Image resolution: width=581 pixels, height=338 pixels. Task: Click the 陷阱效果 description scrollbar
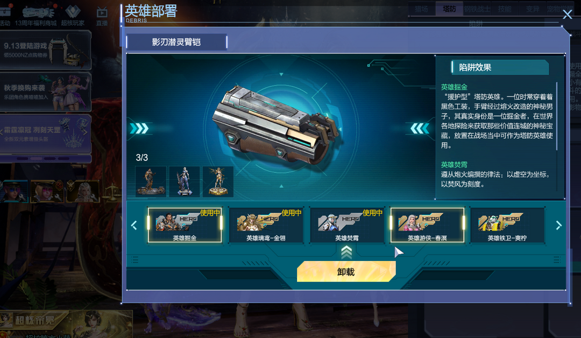(x=557, y=116)
